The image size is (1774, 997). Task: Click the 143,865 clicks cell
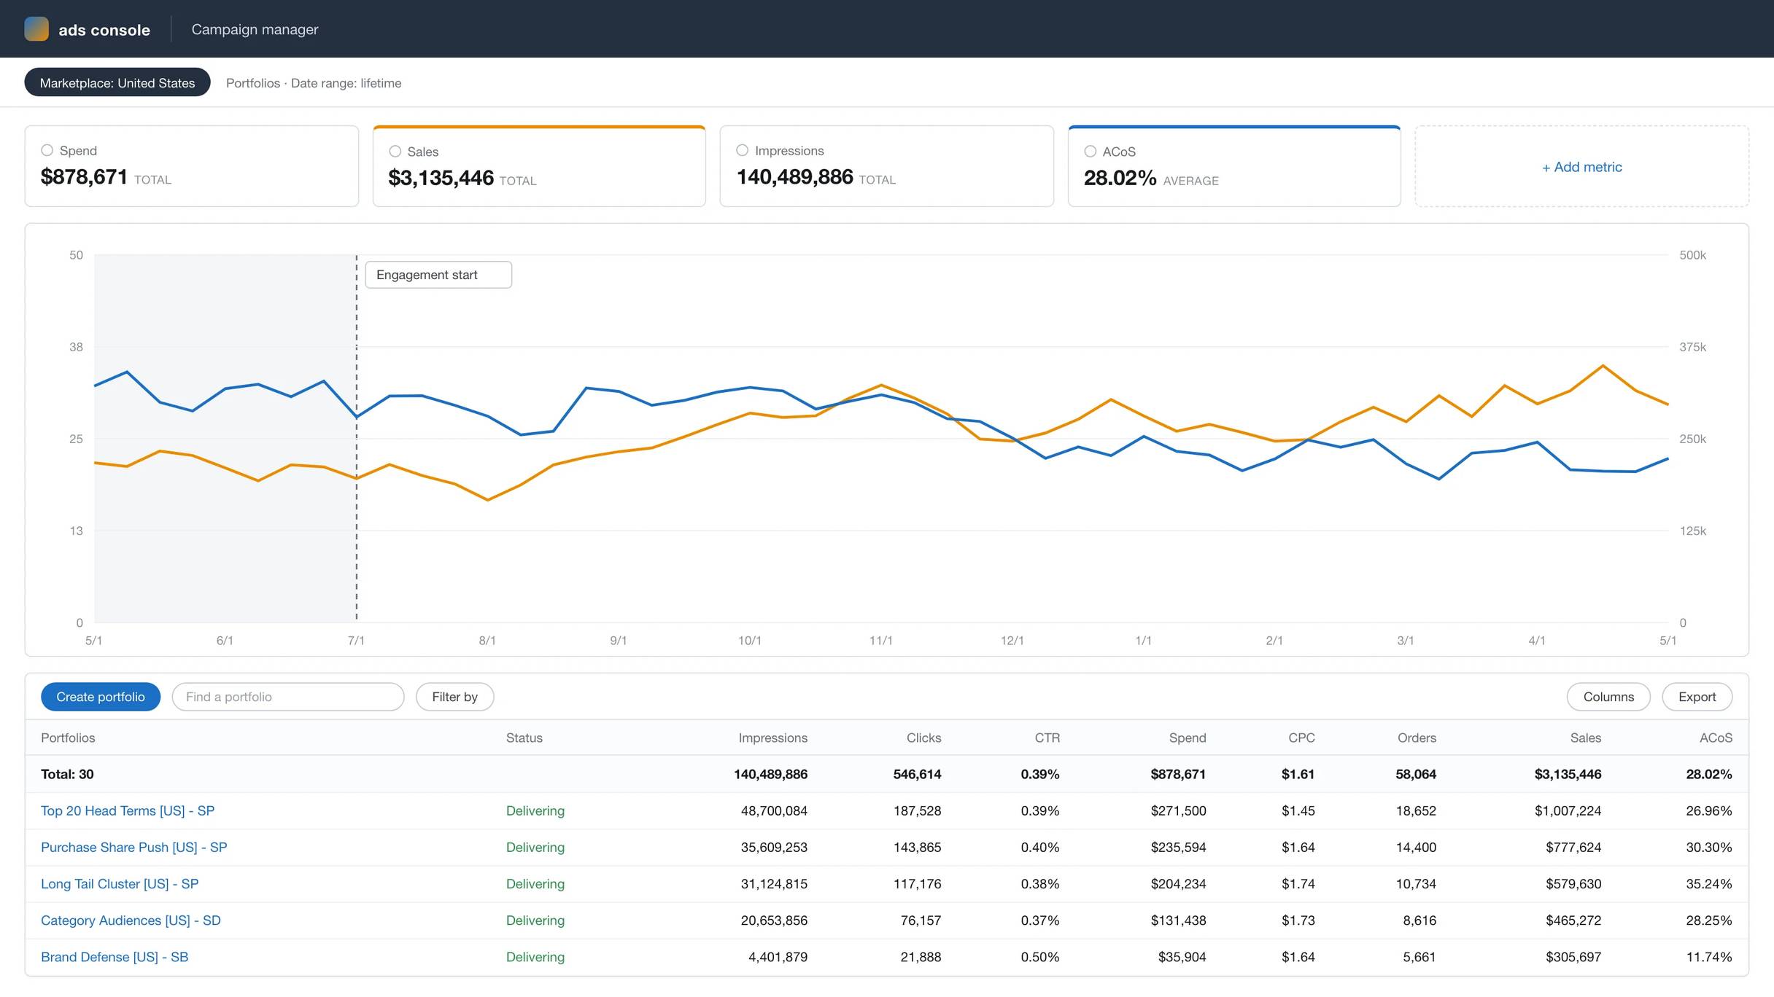(917, 847)
